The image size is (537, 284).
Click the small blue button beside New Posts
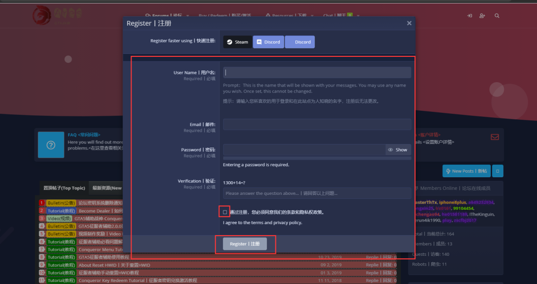point(498,171)
